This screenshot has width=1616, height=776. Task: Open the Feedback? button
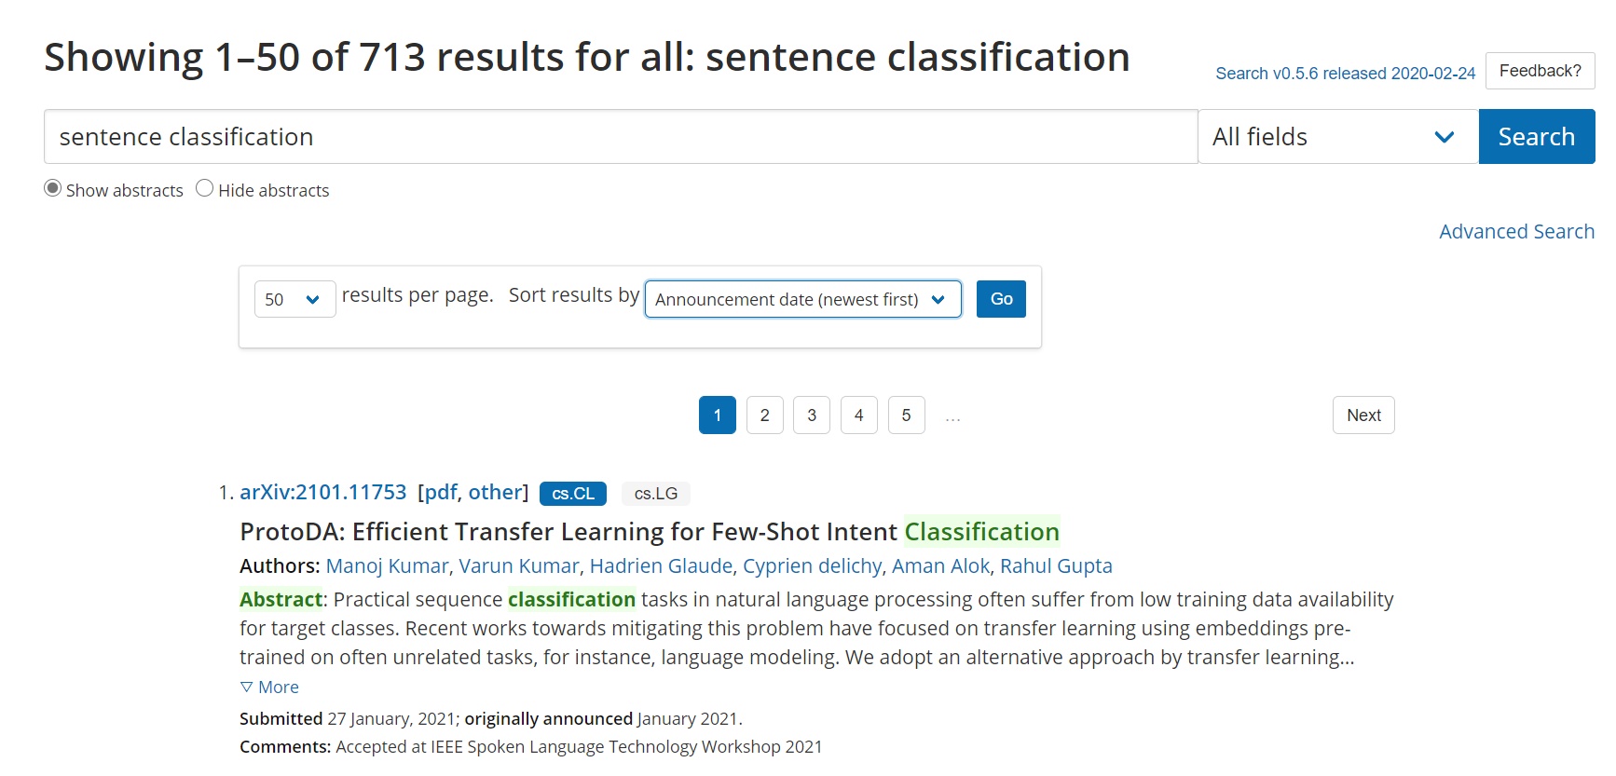click(1540, 71)
